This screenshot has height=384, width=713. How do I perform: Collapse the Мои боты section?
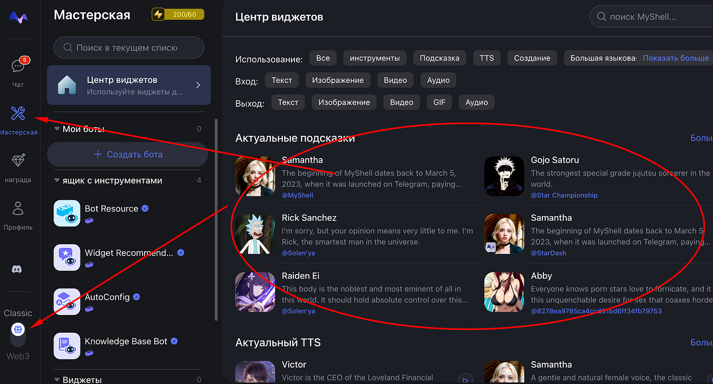[x=57, y=129]
